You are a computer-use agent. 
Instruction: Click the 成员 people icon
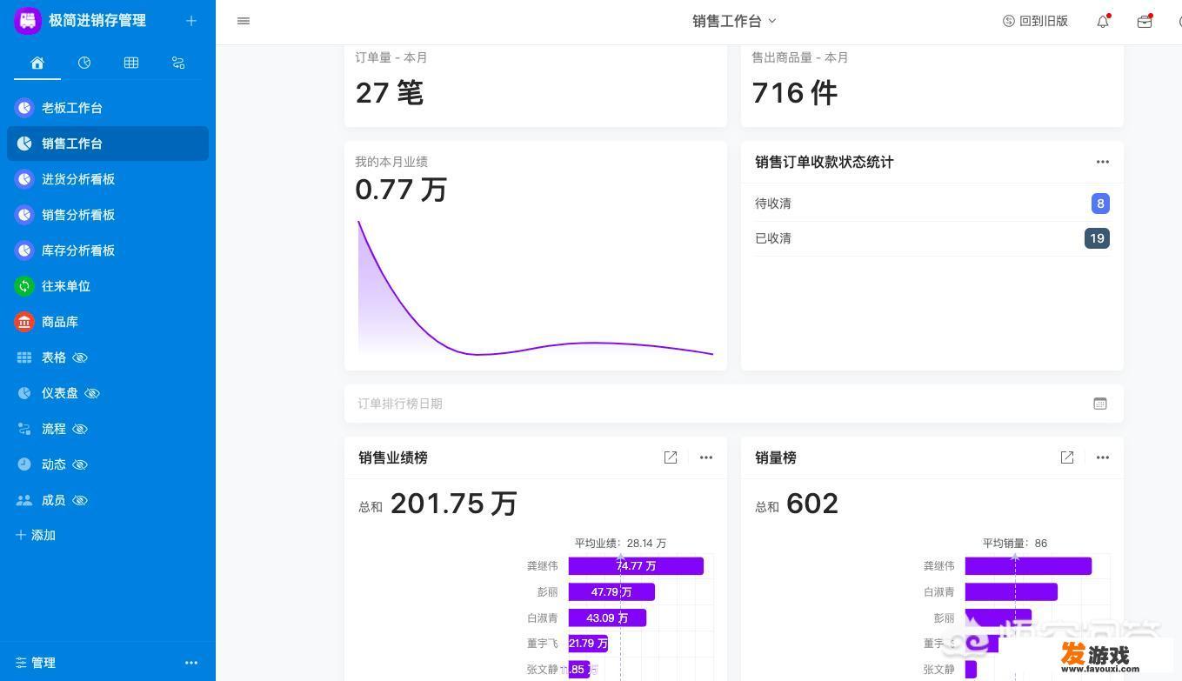24,500
